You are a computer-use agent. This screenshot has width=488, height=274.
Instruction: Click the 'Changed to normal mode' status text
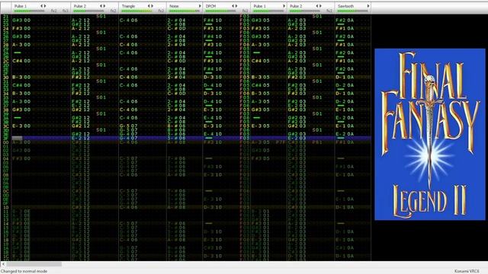coord(24,271)
